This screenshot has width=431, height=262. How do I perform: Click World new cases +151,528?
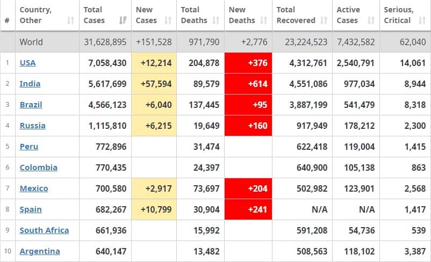[154, 42]
